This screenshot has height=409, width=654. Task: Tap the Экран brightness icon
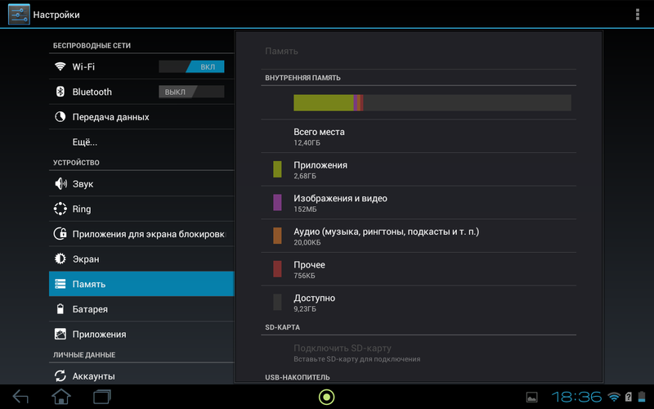tap(60, 258)
